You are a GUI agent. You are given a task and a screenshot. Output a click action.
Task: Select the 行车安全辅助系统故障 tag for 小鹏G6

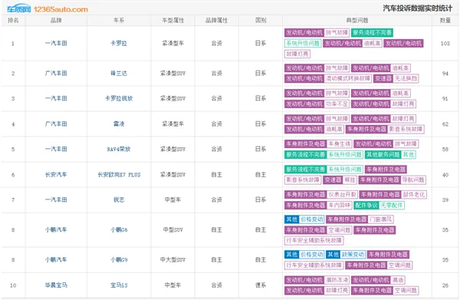pyautogui.click(x=314, y=240)
